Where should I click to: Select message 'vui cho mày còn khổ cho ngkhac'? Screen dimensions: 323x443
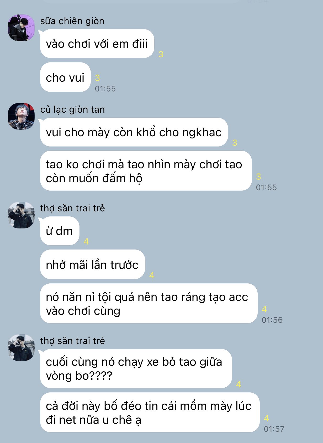(x=134, y=132)
